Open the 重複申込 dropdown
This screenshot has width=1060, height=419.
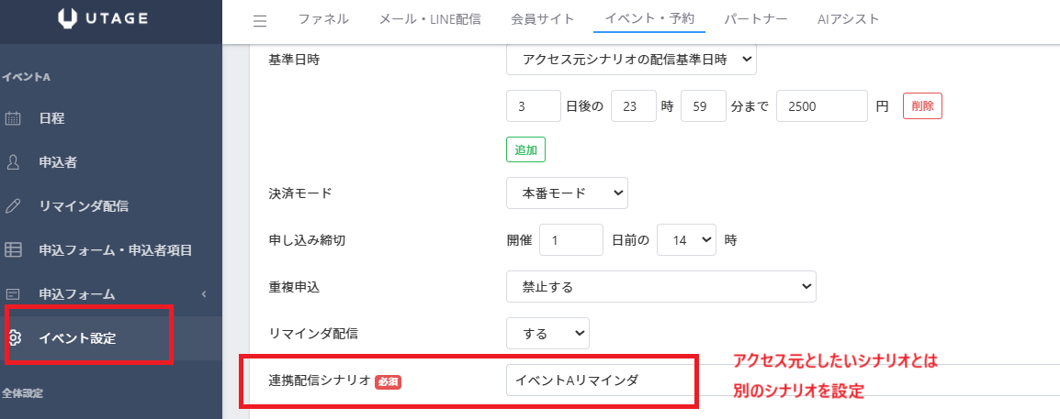click(x=660, y=287)
